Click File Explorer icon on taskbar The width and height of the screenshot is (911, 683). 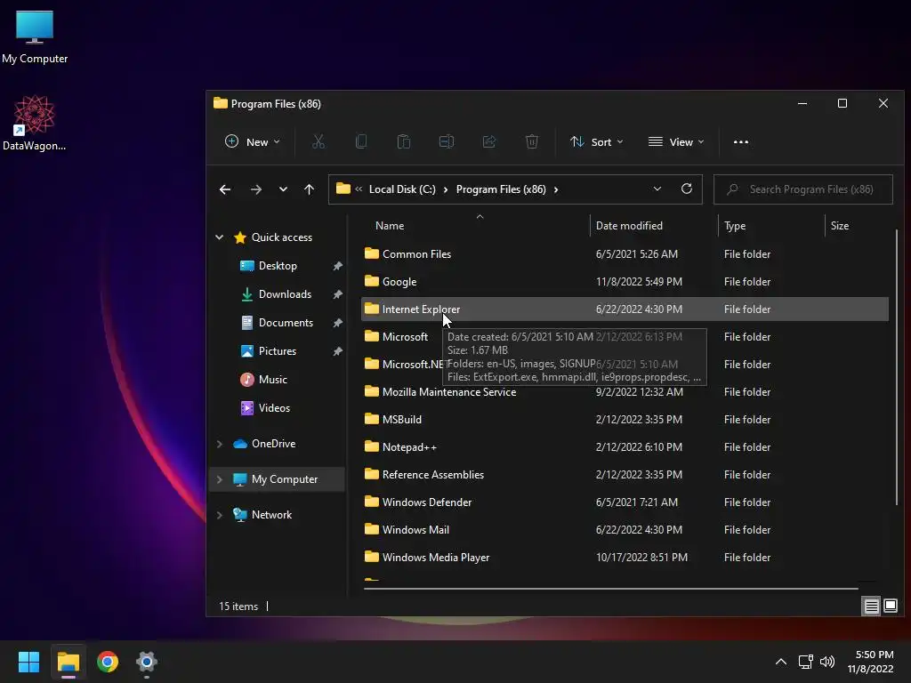[x=68, y=662]
